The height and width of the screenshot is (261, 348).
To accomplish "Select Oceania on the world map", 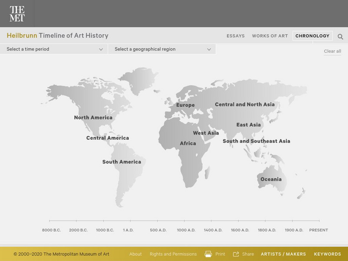I will click(x=271, y=178).
